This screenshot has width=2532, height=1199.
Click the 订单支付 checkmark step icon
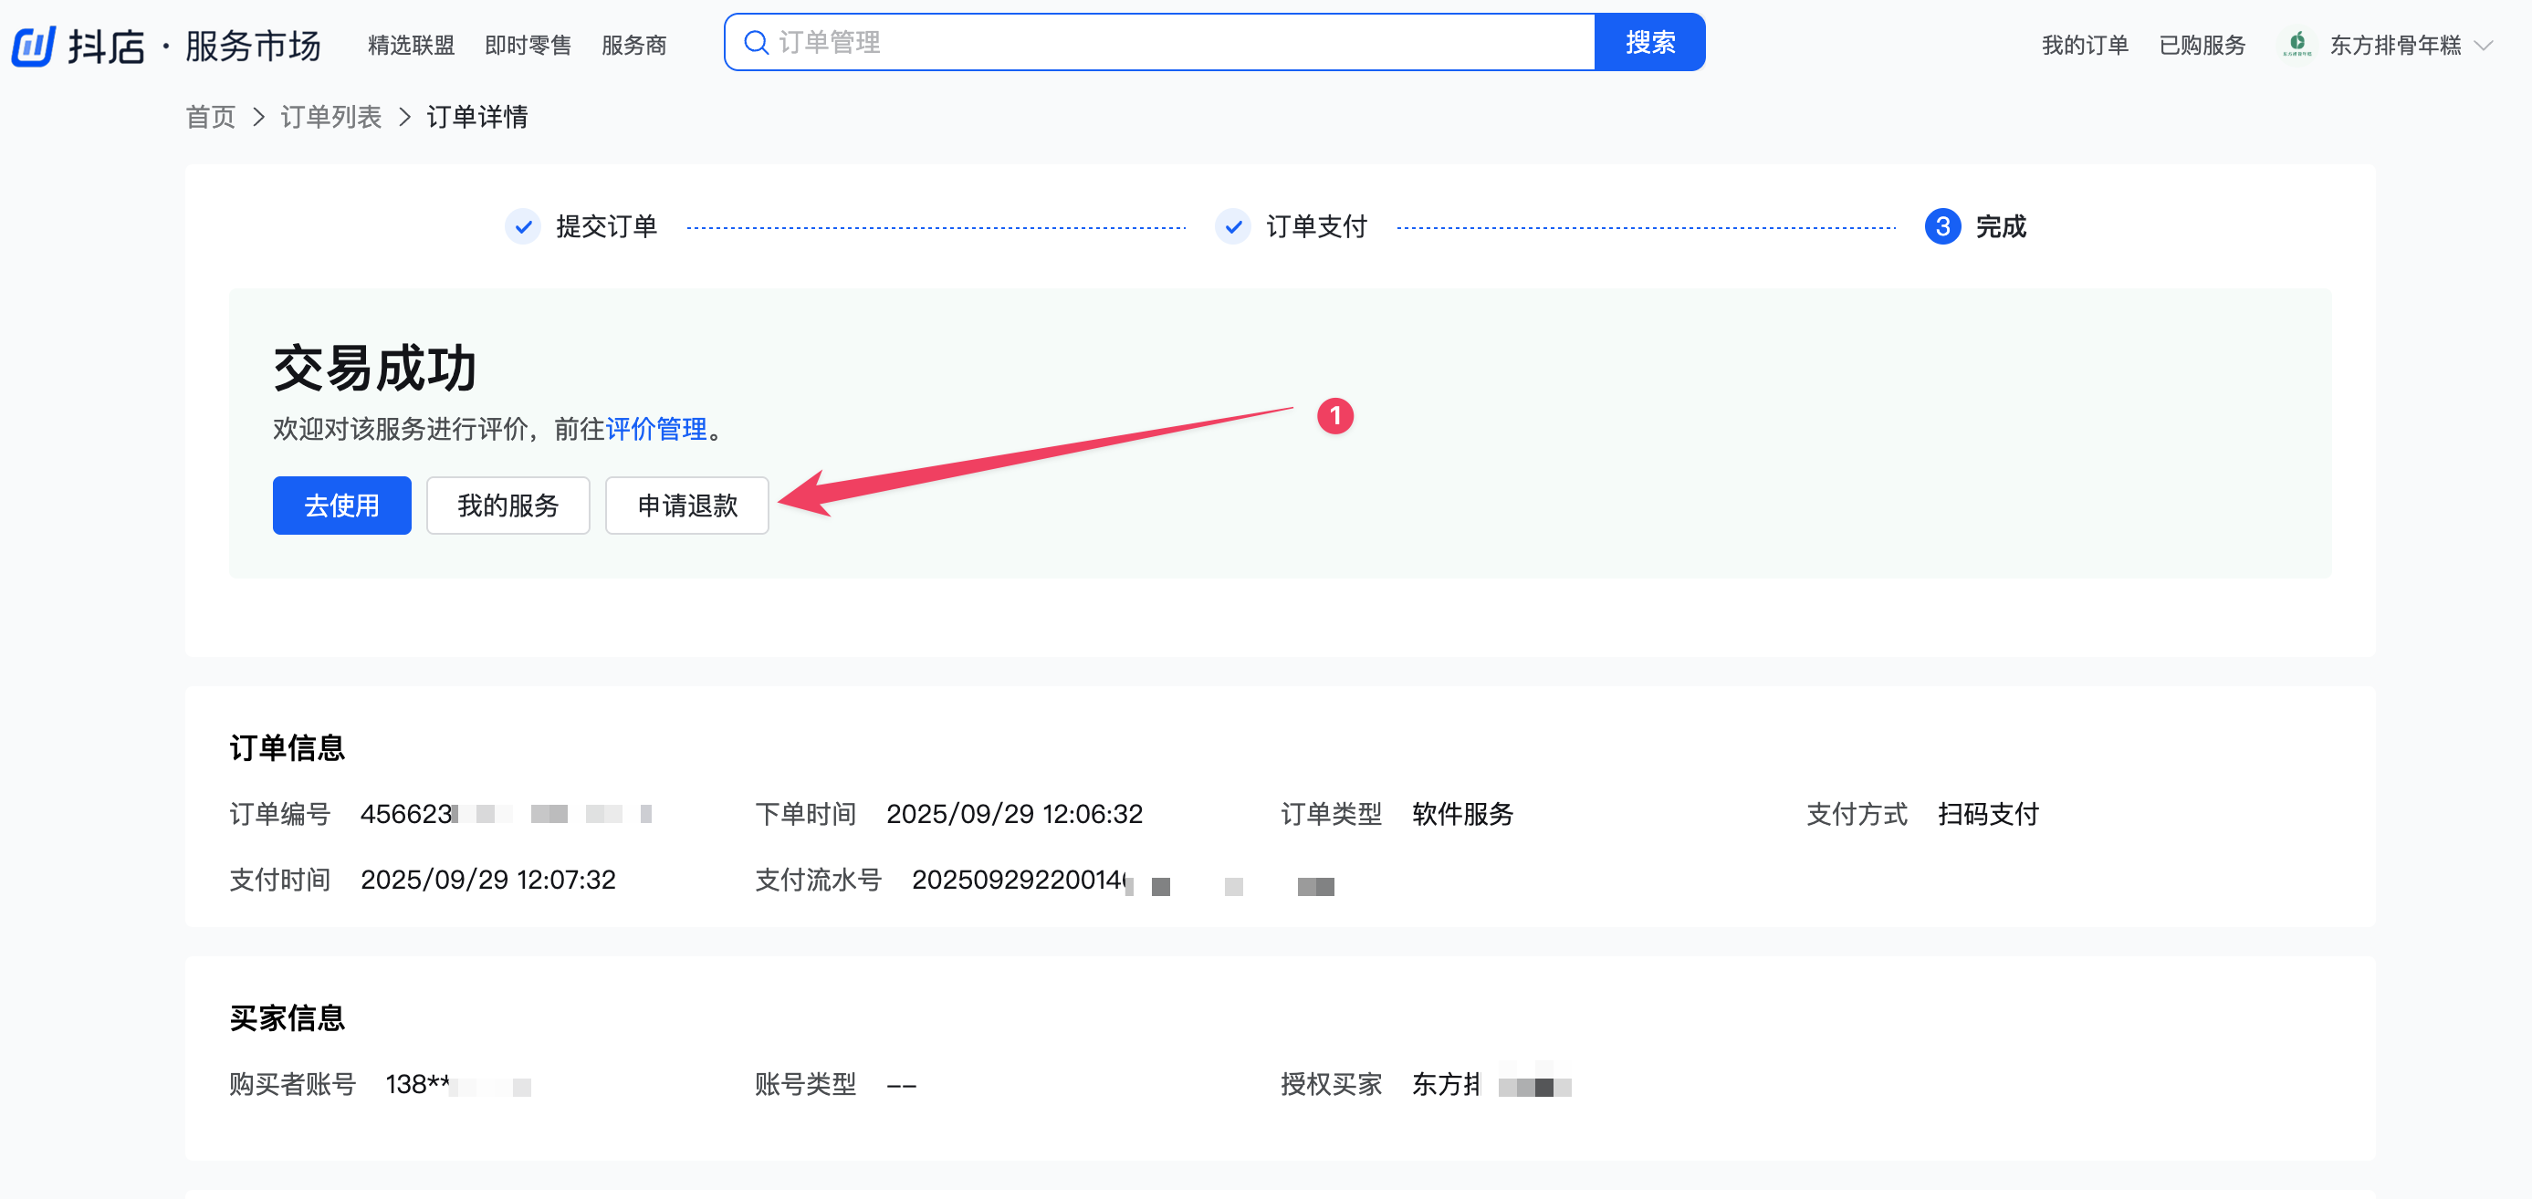pos(1232,226)
